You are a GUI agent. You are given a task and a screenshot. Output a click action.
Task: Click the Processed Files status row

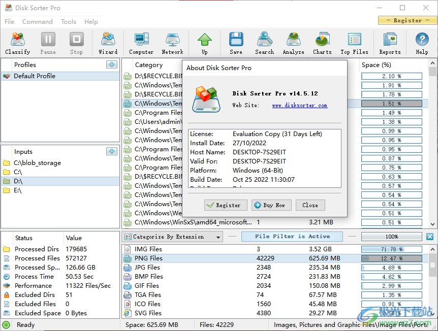tap(60, 258)
